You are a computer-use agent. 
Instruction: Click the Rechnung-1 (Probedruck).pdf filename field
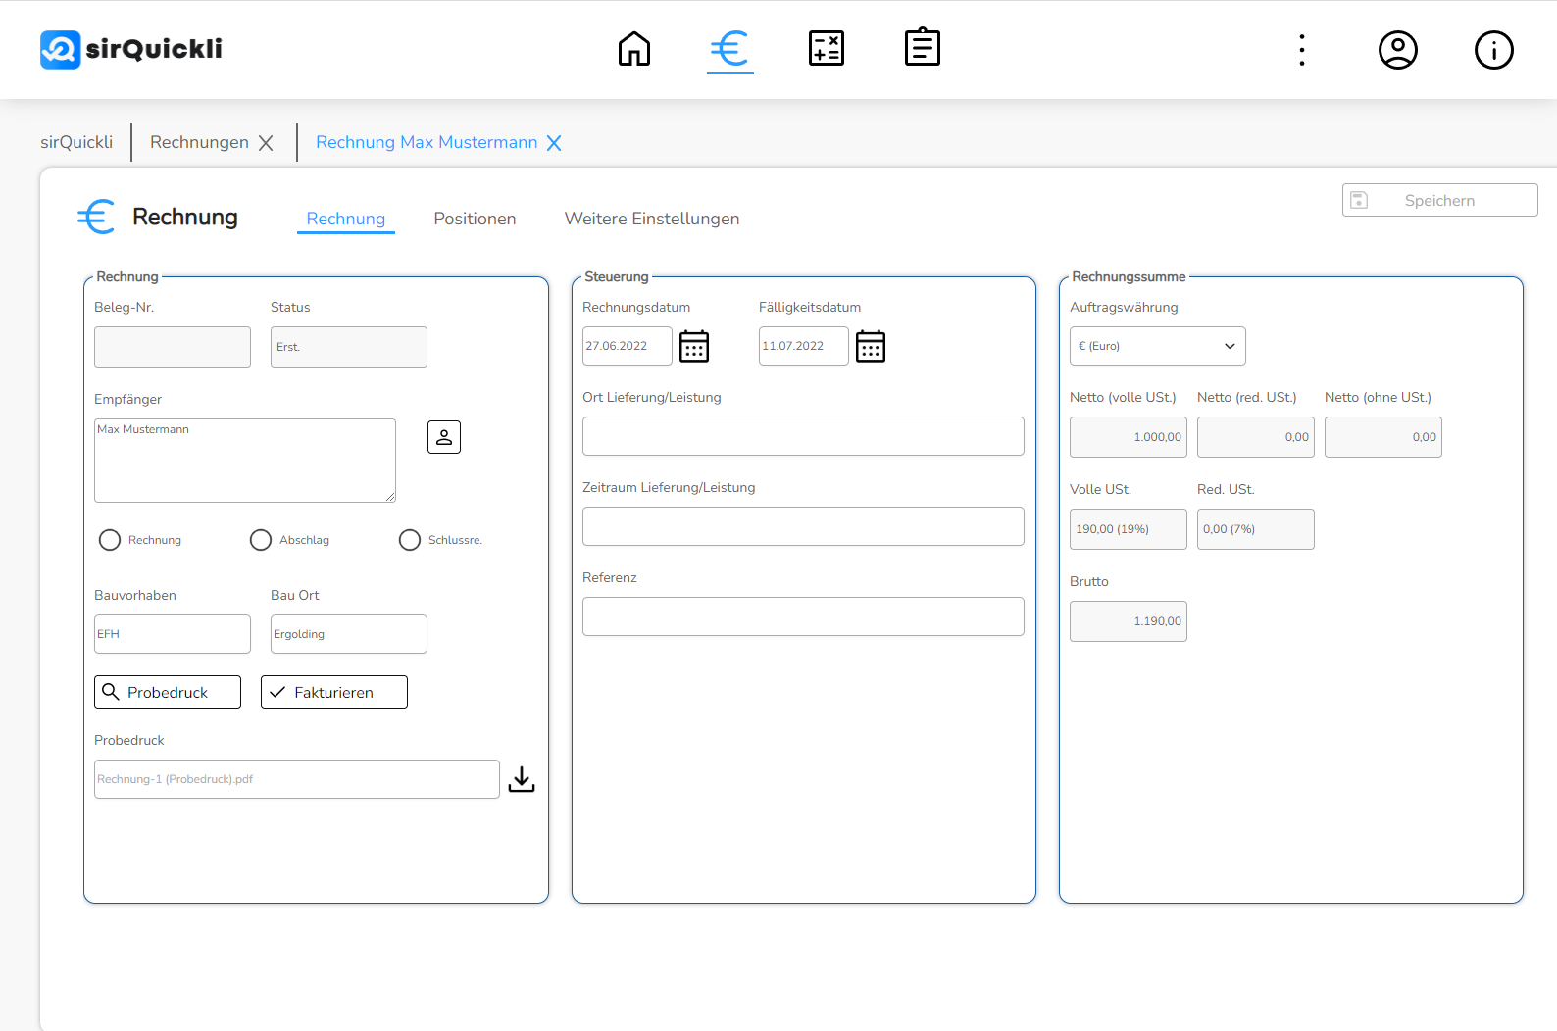(x=297, y=779)
